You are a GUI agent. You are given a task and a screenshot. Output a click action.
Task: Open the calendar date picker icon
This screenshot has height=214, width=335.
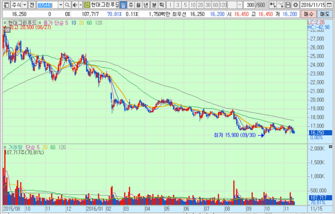(329, 5)
